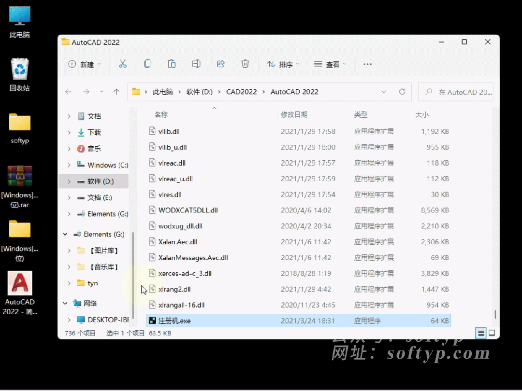522x391 pixels.
Task: Select xirangall-16.dll file
Action: click(x=299, y=305)
